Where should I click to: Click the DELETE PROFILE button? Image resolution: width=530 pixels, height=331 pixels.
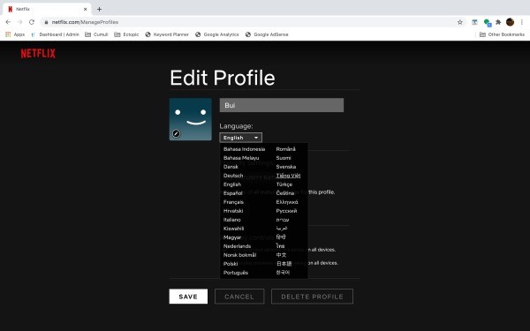[312, 297]
